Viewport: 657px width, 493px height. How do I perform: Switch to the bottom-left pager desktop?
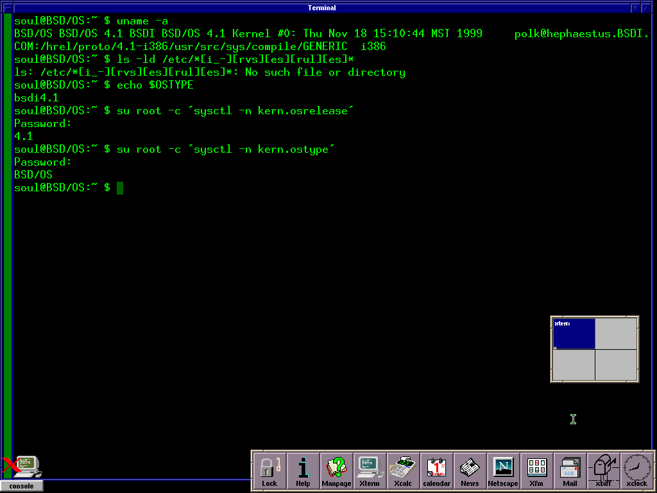(574, 365)
